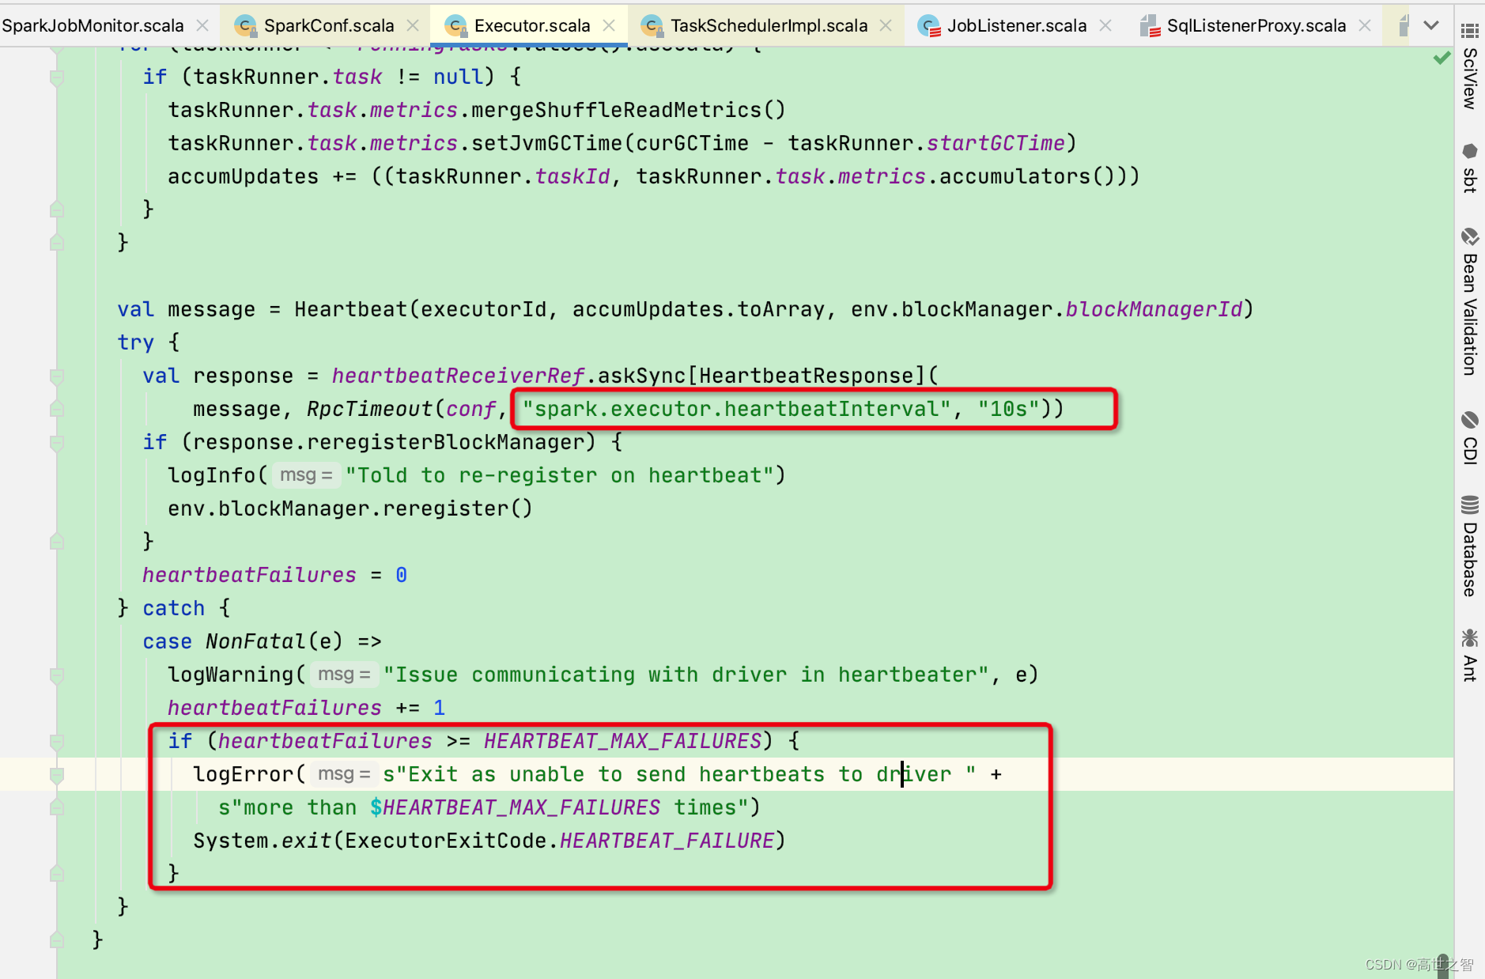Open the JobListener.scala tab
1485x979 pixels.
(x=1017, y=26)
